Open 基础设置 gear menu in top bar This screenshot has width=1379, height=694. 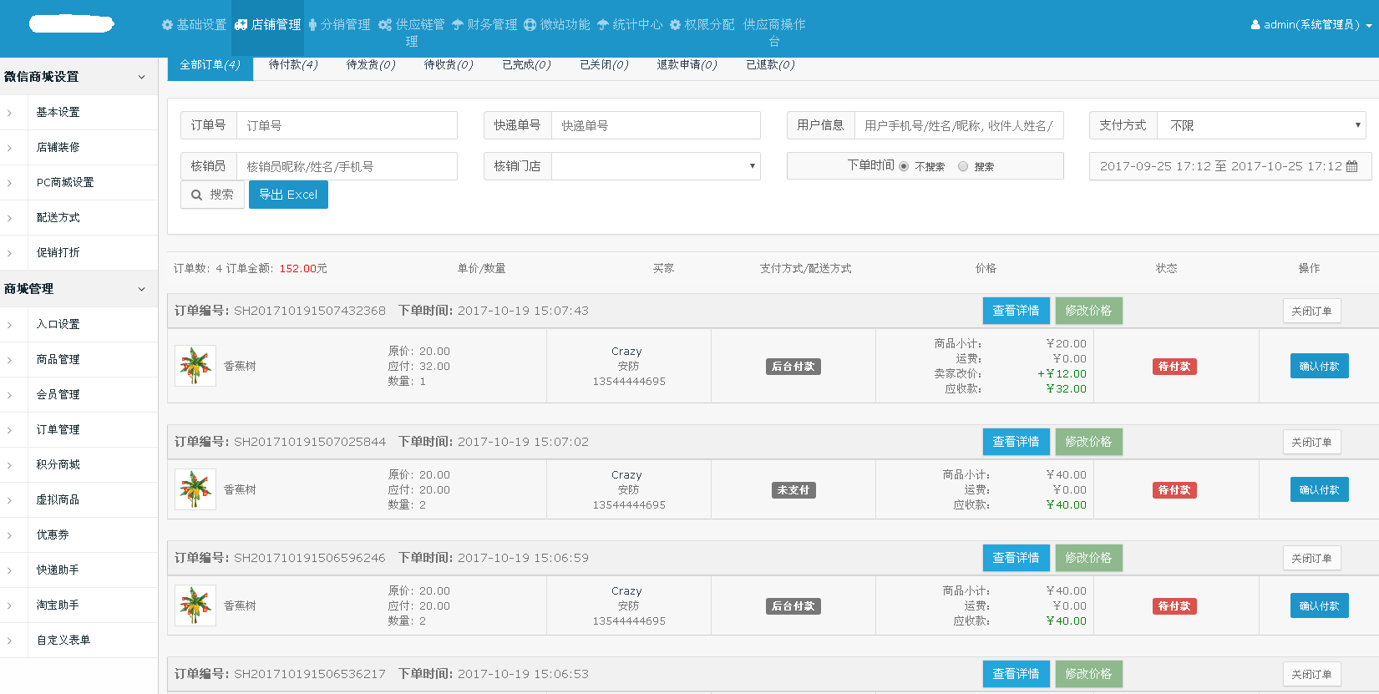coord(194,25)
